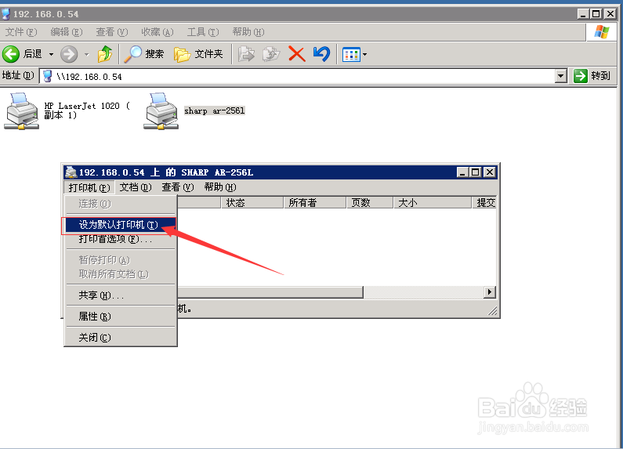Open the 收藏(A) favorites menu
This screenshot has height=449, width=623.
coord(158,32)
